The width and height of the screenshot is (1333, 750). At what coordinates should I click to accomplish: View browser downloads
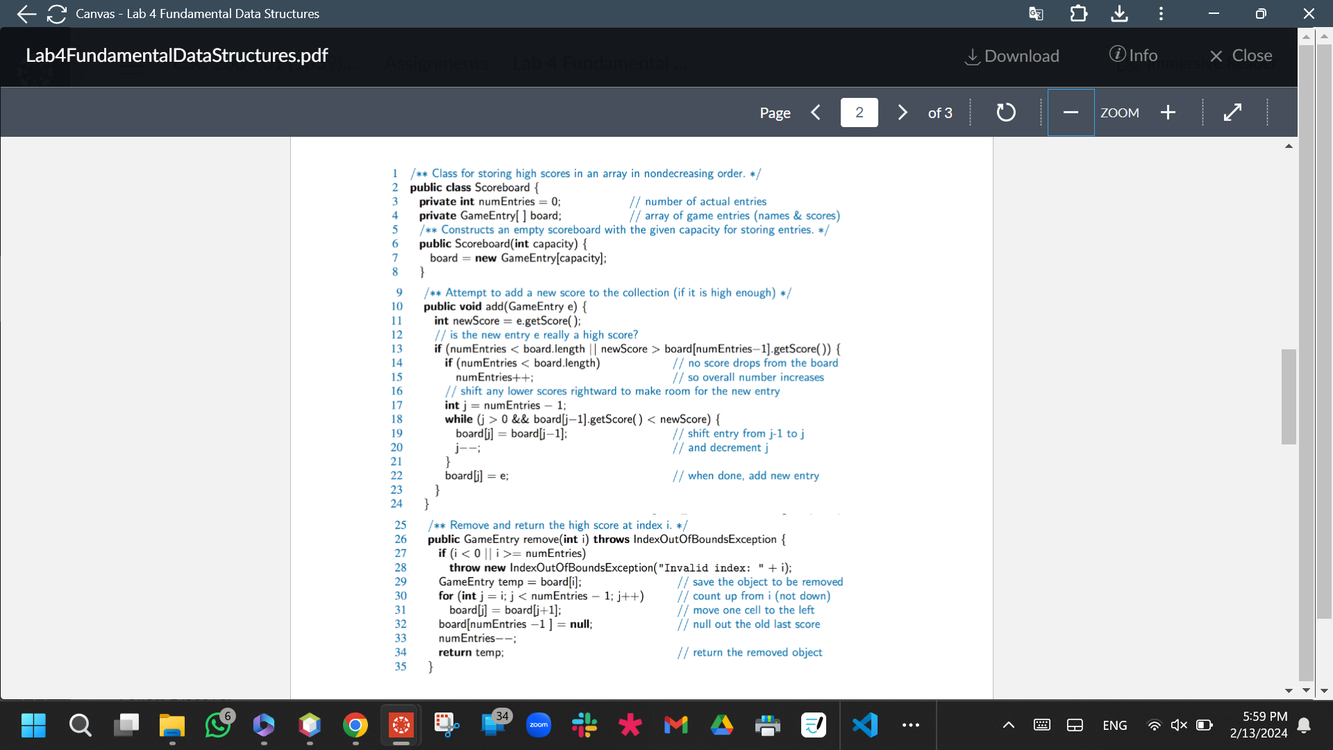[x=1119, y=13]
